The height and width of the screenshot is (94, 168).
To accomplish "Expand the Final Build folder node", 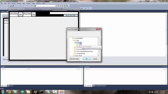I will (73, 47).
